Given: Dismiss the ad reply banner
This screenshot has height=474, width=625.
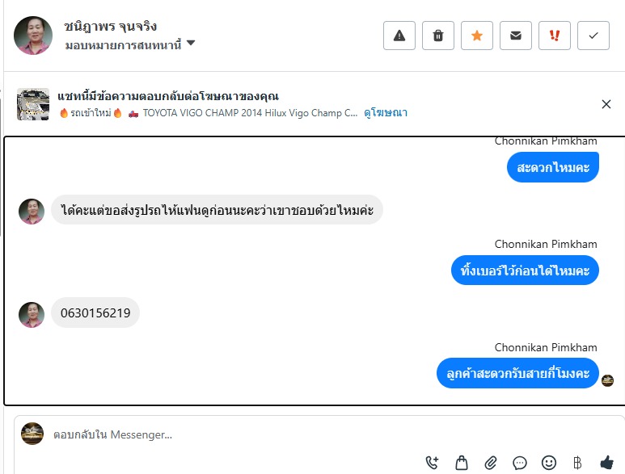Looking at the screenshot, I should (x=606, y=104).
